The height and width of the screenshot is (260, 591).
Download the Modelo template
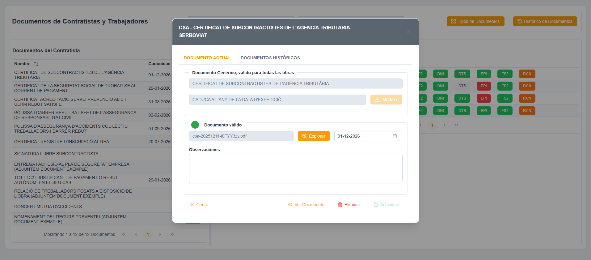click(386, 100)
